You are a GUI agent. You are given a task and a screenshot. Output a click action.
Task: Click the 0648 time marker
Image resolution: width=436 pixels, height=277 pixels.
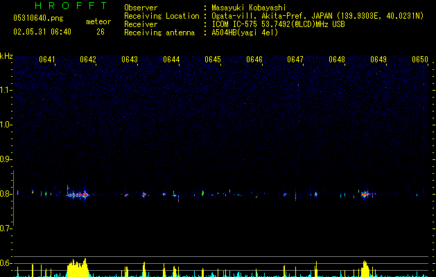(x=337, y=60)
